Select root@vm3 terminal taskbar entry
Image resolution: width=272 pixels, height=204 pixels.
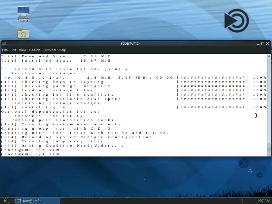click(x=38, y=201)
